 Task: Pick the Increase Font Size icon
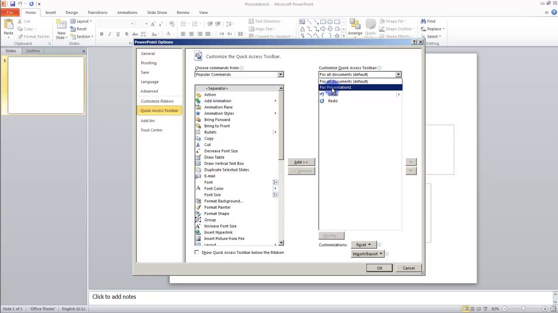[x=198, y=226]
